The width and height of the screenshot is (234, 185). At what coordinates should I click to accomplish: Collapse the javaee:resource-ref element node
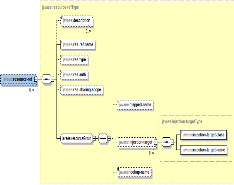[x=36, y=79]
